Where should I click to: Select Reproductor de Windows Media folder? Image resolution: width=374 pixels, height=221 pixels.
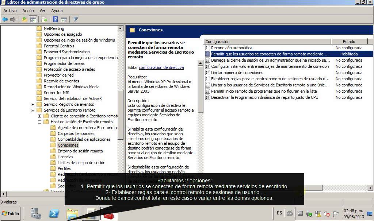coord(72,87)
